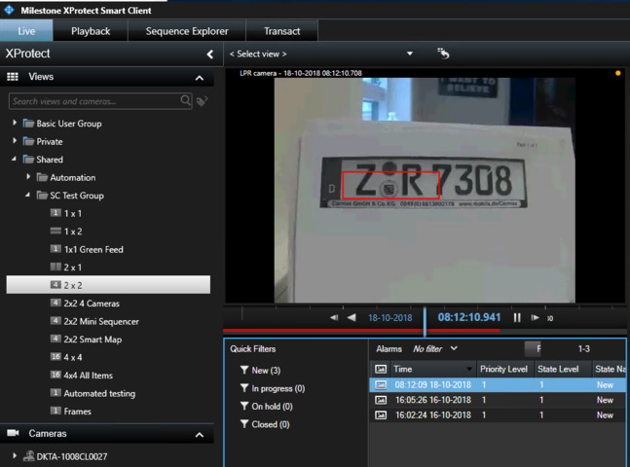630x467 pixels.
Task: Pause the video playback
Action: 517,317
